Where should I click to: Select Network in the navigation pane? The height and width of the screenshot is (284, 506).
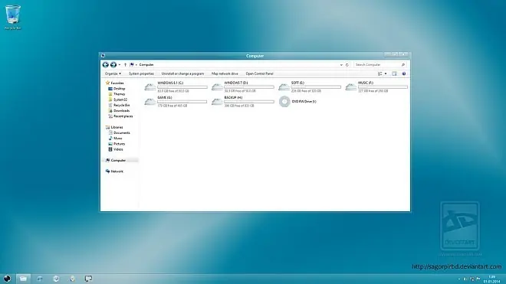(x=114, y=171)
